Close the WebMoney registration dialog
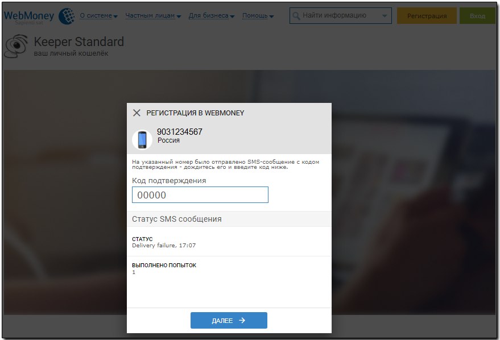500x340 pixels. tap(137, 113)
